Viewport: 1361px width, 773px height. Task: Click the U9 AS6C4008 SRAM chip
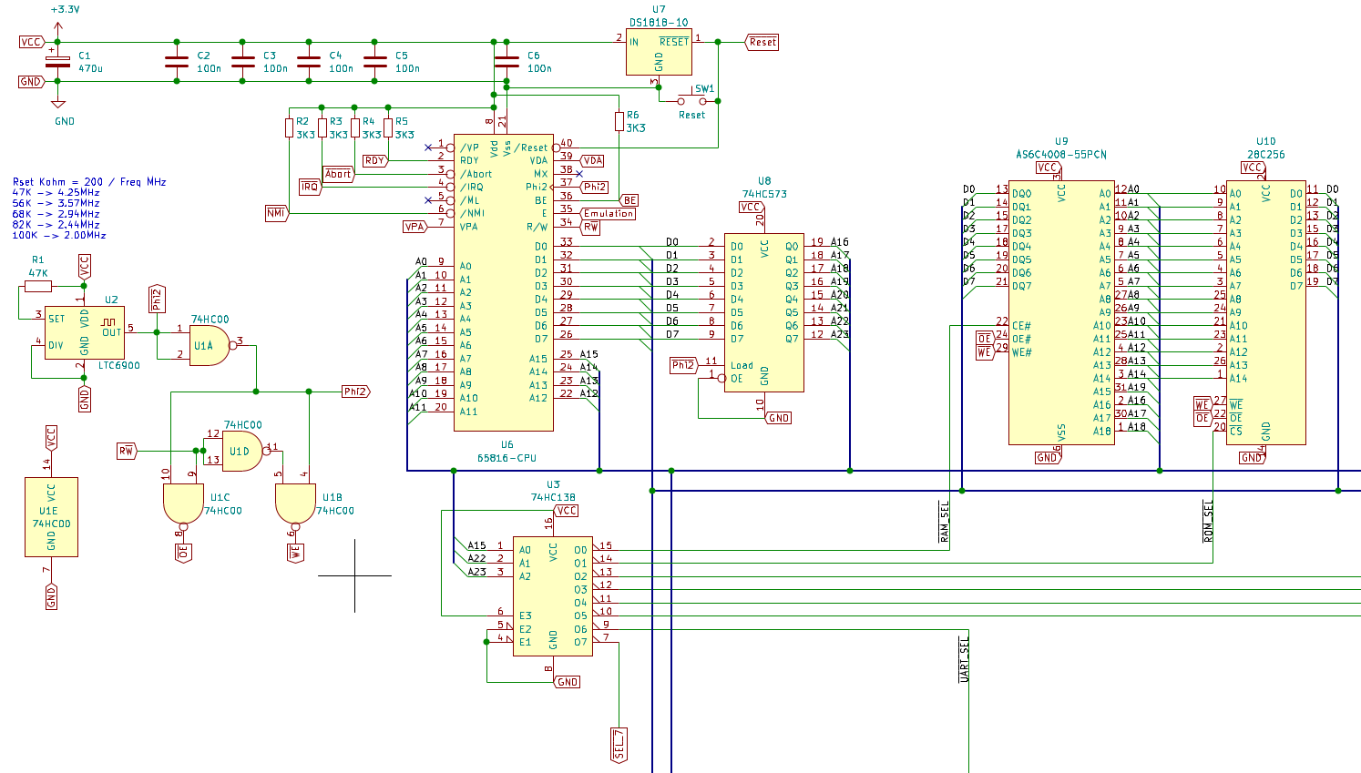pyautogui.click(x=1061, y=312)
